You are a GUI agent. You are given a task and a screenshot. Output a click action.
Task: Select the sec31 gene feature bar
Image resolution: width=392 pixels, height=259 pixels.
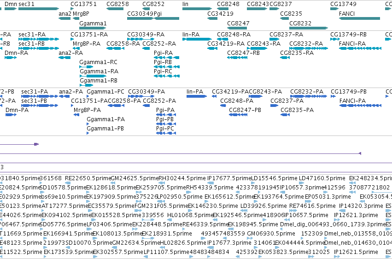click(x=39, y=9)
